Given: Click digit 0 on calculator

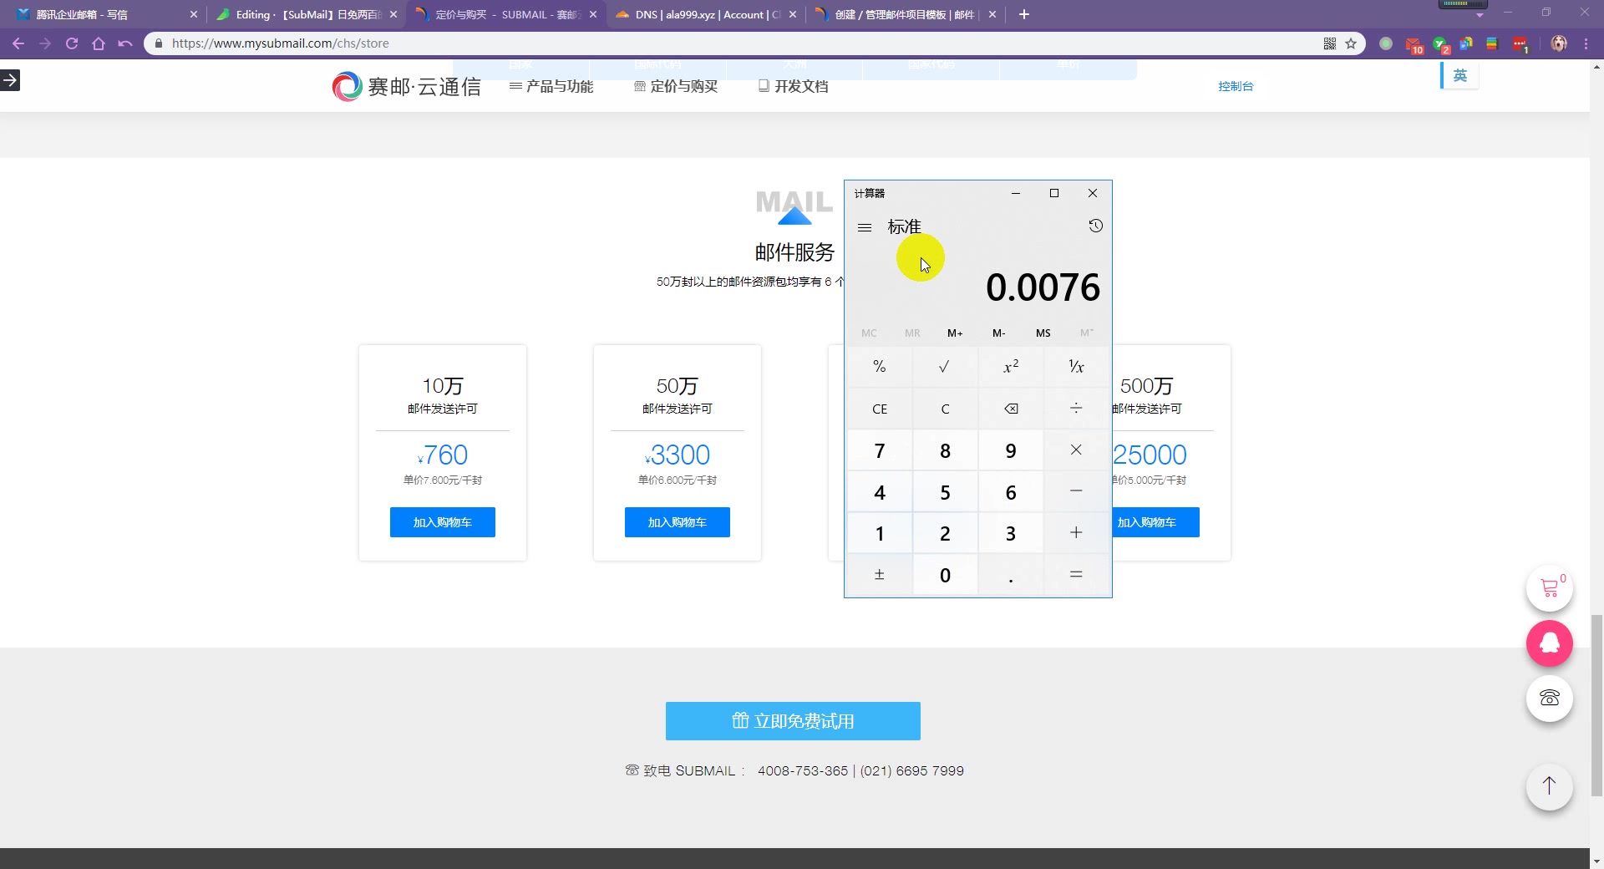Looking at the screenshot, I should 945,575.
